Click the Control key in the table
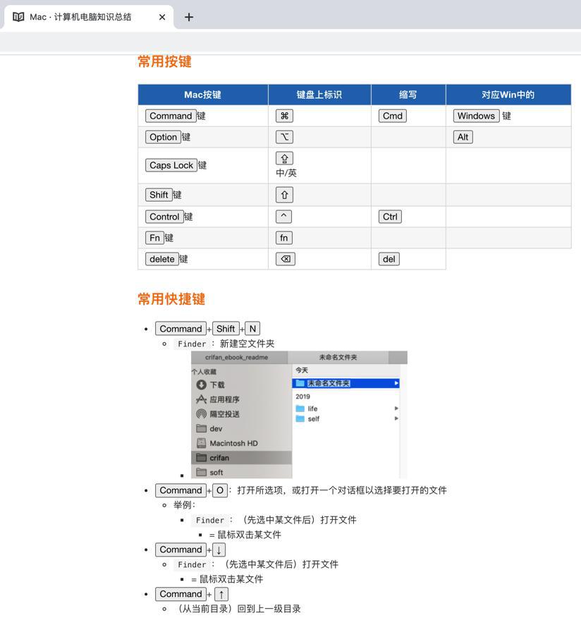 [164, 217]
